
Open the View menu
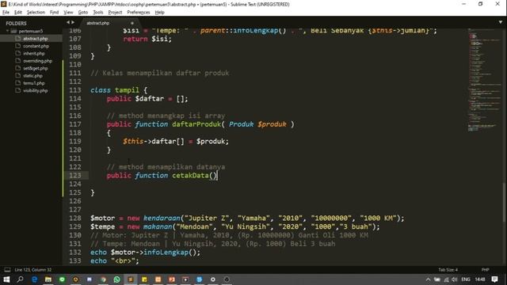tap(68, 13)
